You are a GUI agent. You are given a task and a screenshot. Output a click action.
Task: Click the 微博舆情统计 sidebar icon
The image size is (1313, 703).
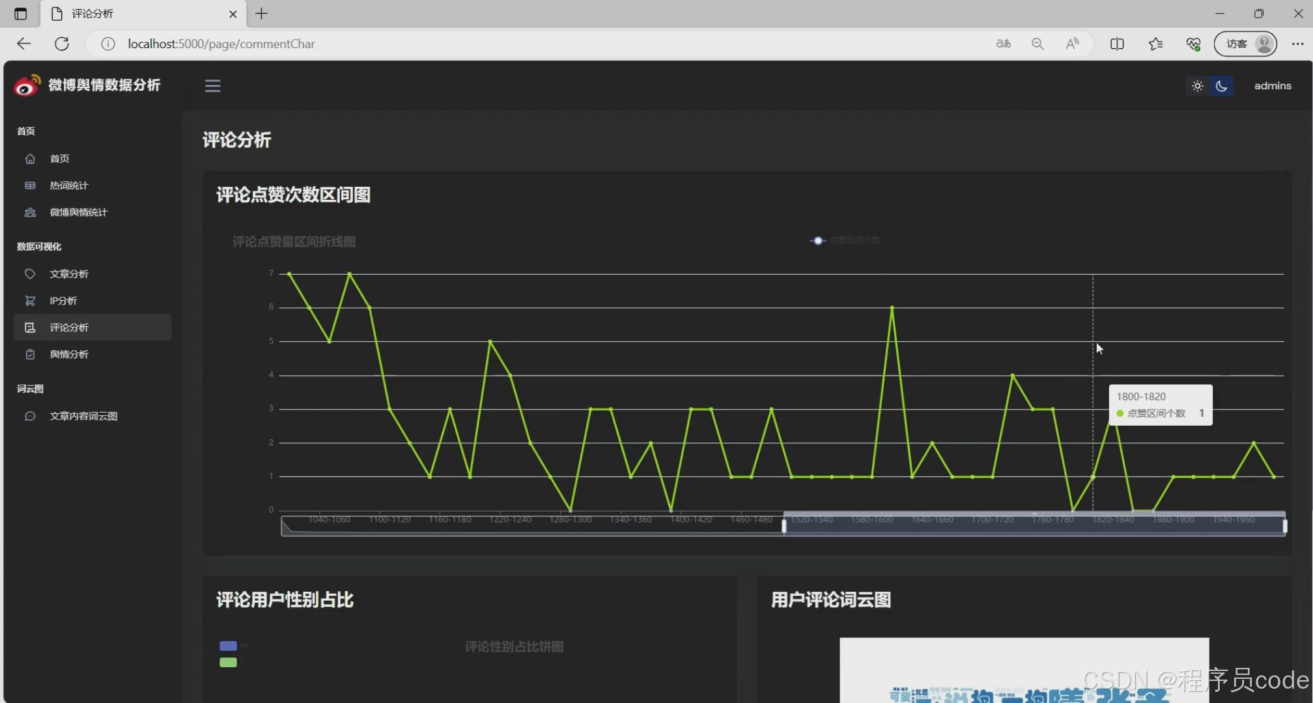click(30, 213)
